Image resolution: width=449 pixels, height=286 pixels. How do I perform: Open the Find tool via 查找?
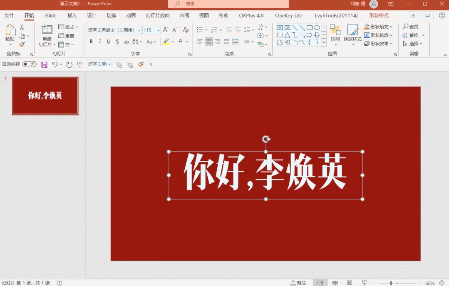412,26
